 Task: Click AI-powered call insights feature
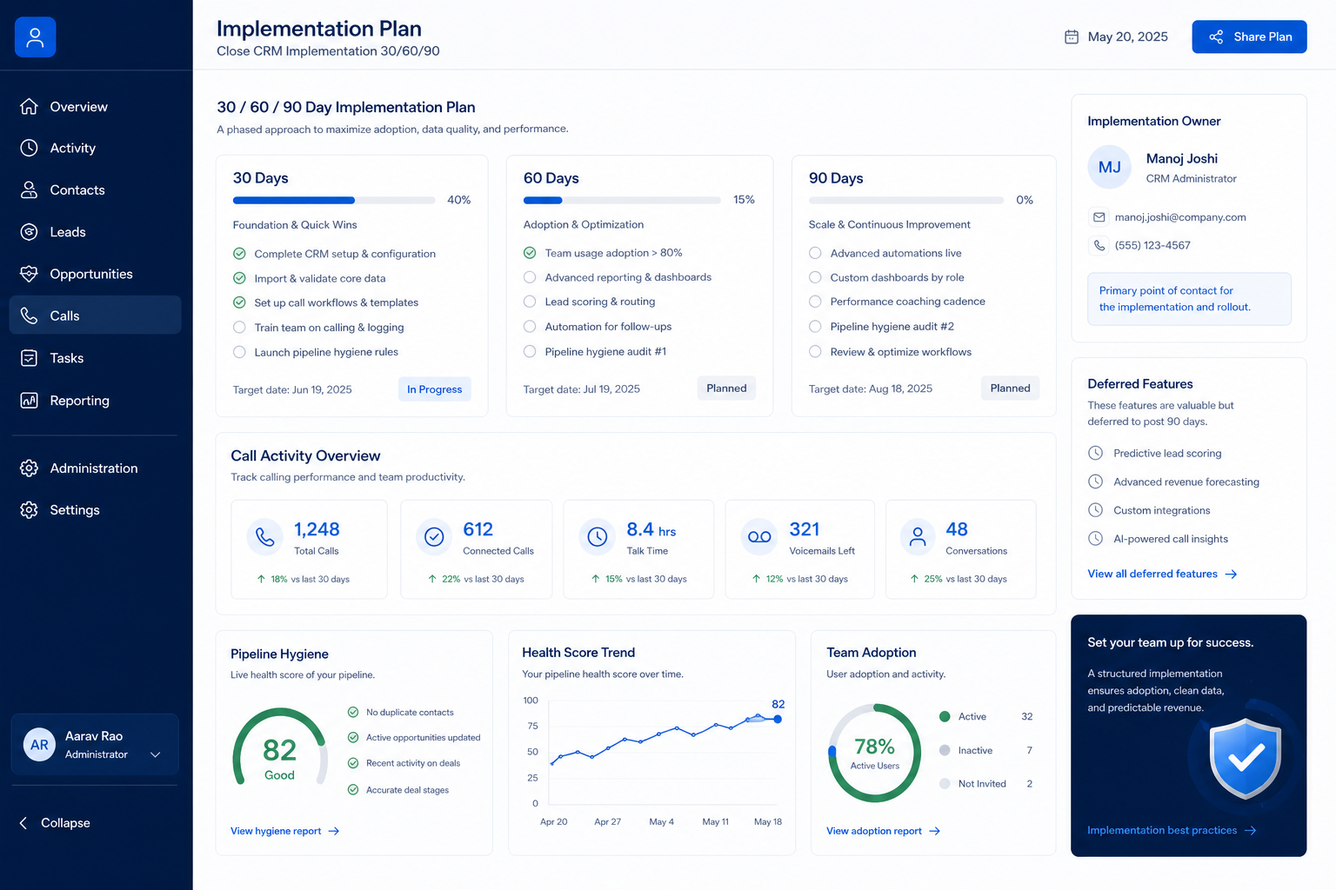pyautogui.click(x=1171, y=539)
